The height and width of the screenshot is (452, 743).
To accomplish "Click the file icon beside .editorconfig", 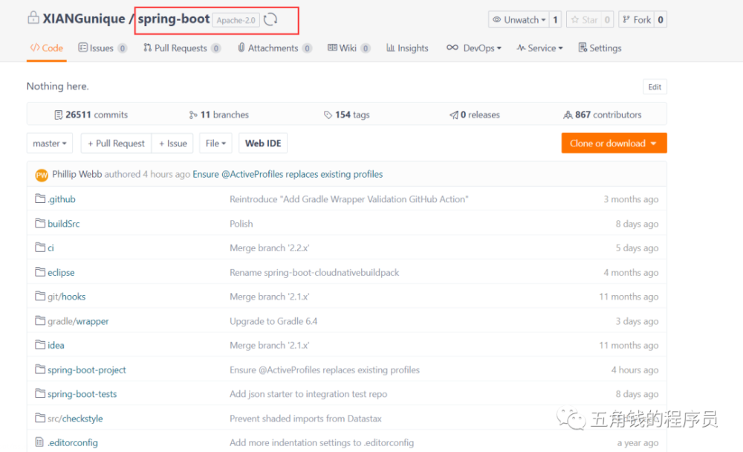I will pyautogui.click(x=40, y=442).
